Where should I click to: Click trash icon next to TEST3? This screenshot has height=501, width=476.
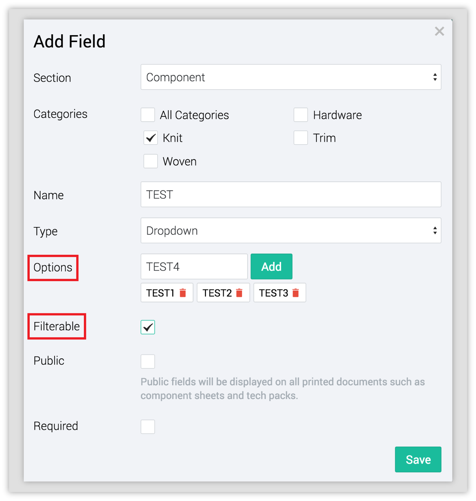(x=296, y=293)
